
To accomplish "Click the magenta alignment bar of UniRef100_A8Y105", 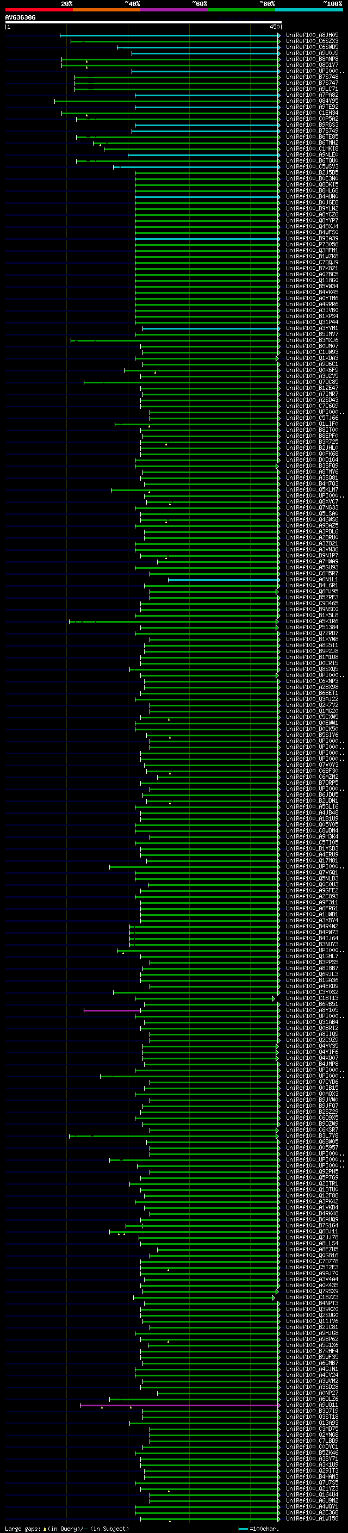I will (113, 1010).
